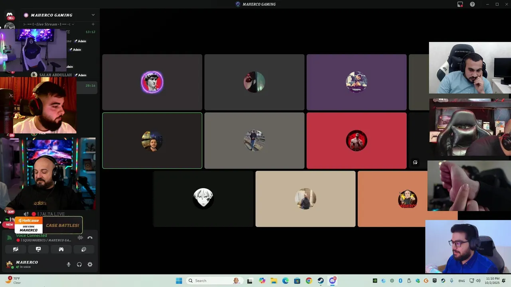Select the red tile muscular avatar participant

(357, 141)
